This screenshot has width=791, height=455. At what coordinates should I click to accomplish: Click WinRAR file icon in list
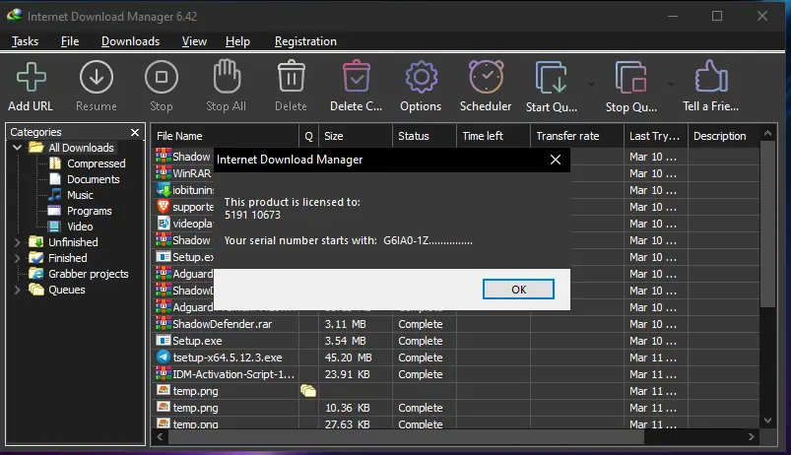point(163,173)
